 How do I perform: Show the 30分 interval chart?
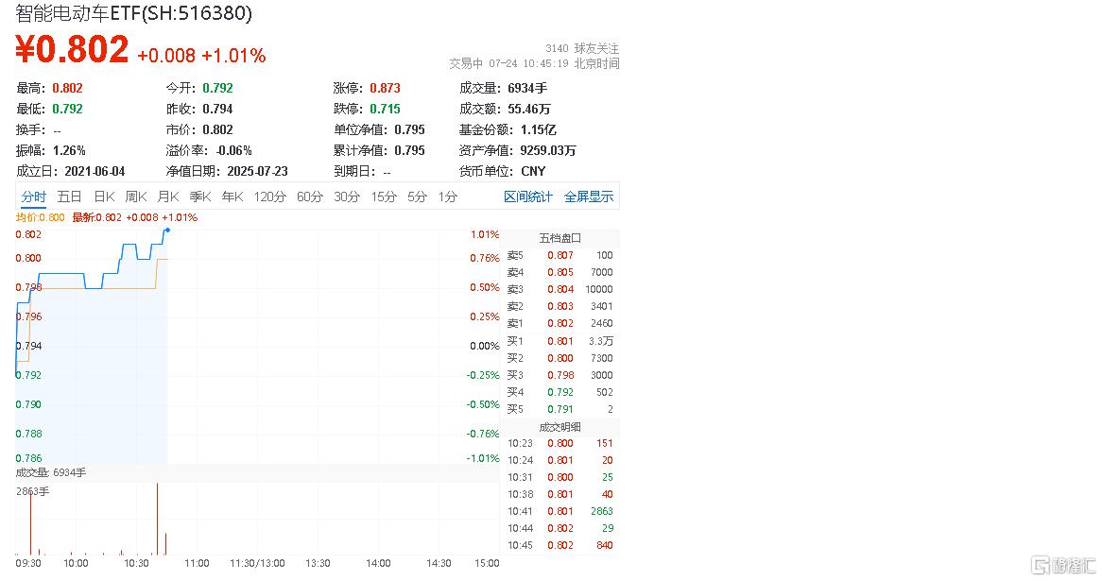point(347,197)
